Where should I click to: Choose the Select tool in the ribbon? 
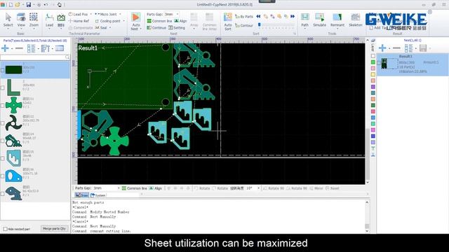click(8, 20)
